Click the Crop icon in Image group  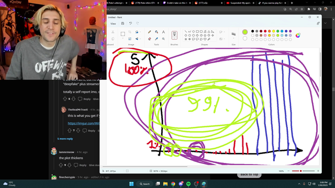130,32
